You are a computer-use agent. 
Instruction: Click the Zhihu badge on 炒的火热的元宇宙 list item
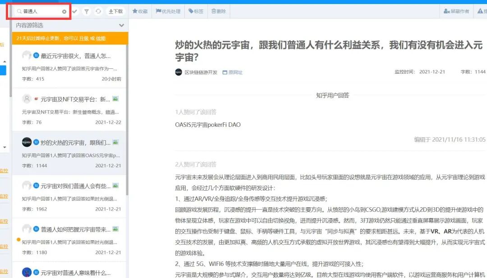click(36, 142)
